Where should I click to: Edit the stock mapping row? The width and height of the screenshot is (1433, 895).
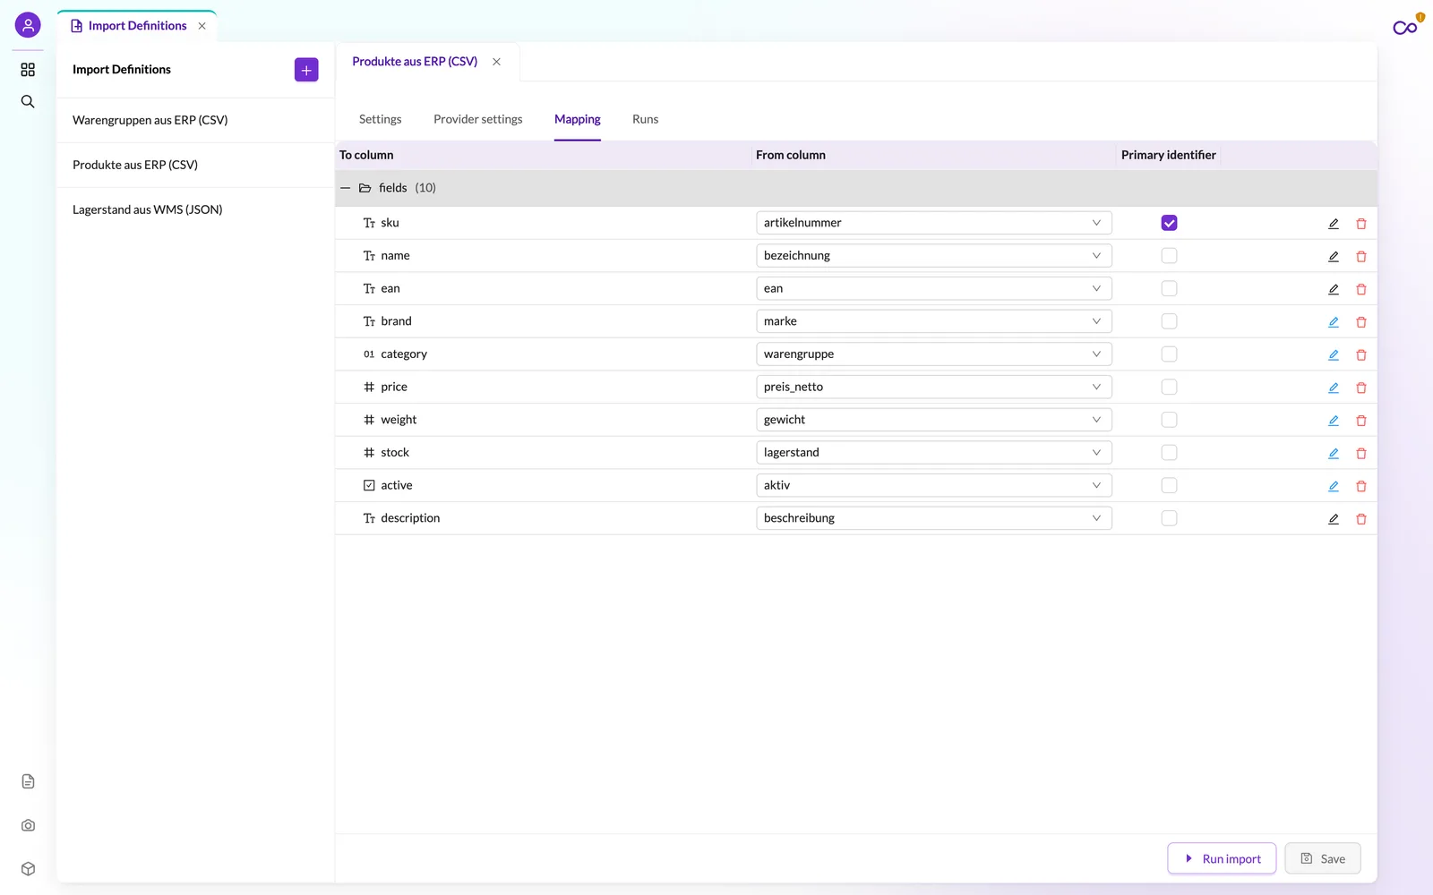click(x=1334, y=453)
